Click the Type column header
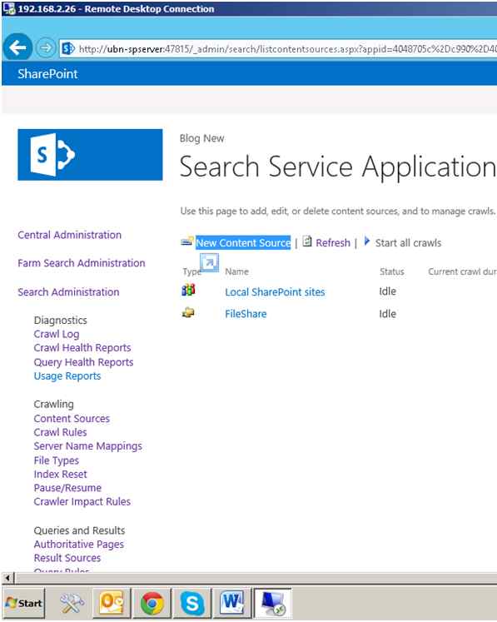 [x=192, y=271]
